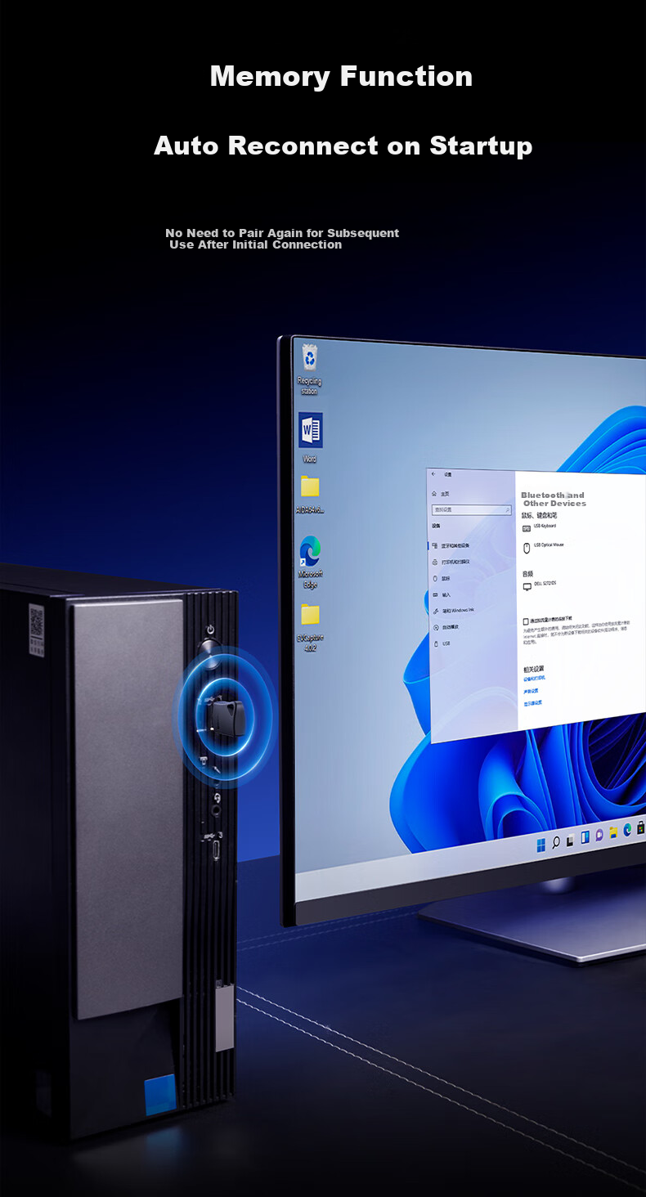Select the Typing (输入) sidebar item
The height and width of the screenshot is (1197, 646).
pyautogui.click(x=442, y=594)
